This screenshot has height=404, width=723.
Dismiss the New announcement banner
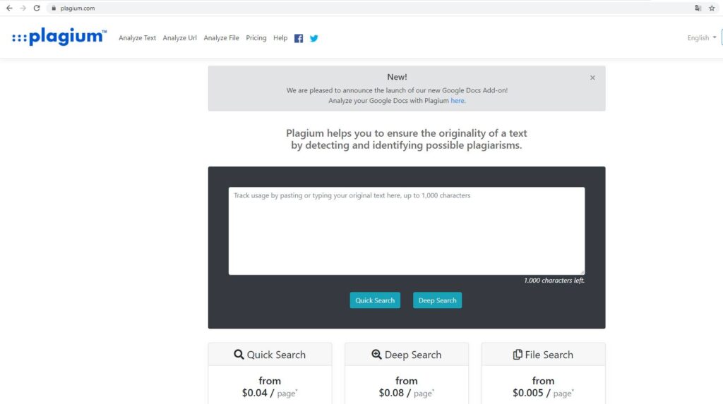pos(592,78)
